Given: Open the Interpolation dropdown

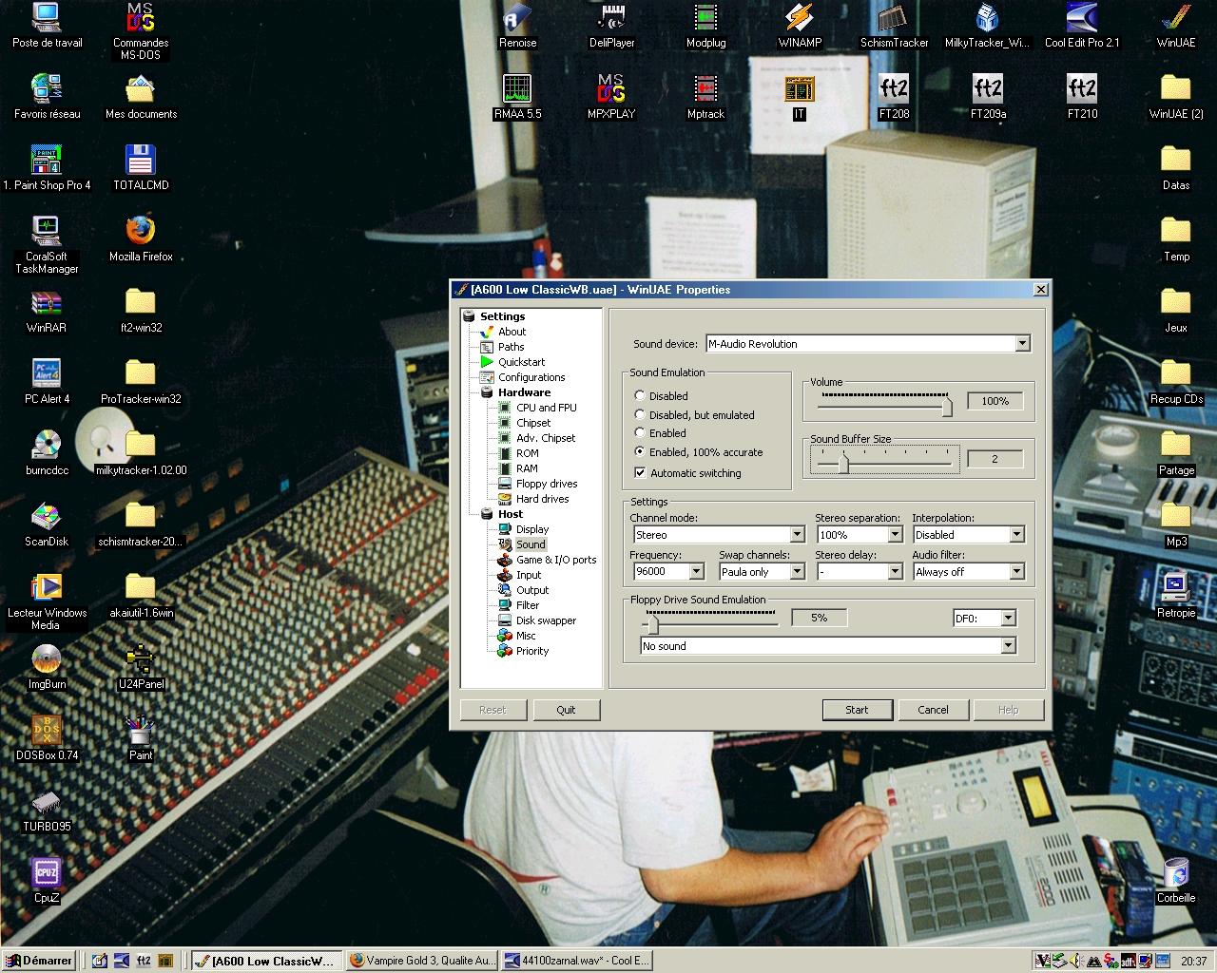Looking at the screenshot, I should click(x=1016, y=535).
